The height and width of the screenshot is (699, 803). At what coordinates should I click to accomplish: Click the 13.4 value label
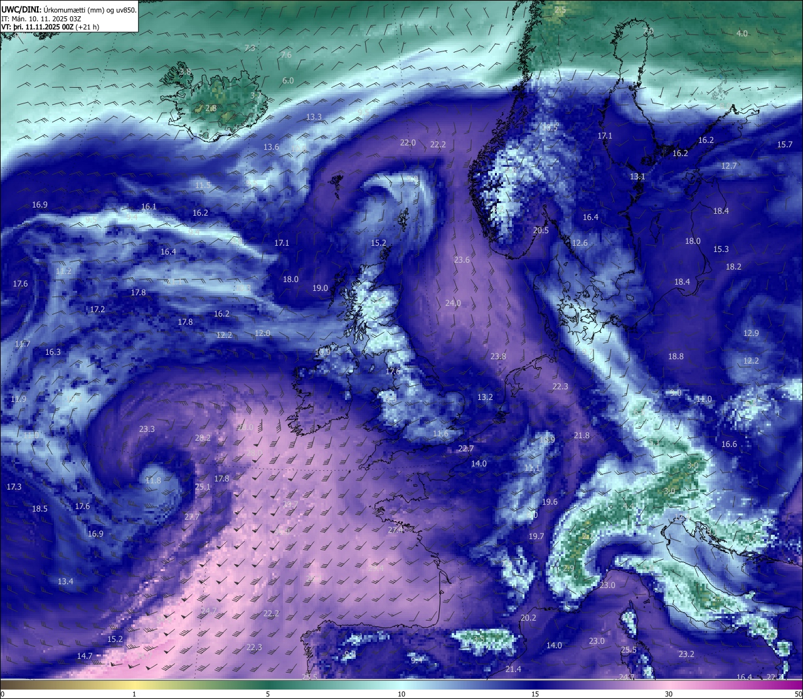pos(65,581)
